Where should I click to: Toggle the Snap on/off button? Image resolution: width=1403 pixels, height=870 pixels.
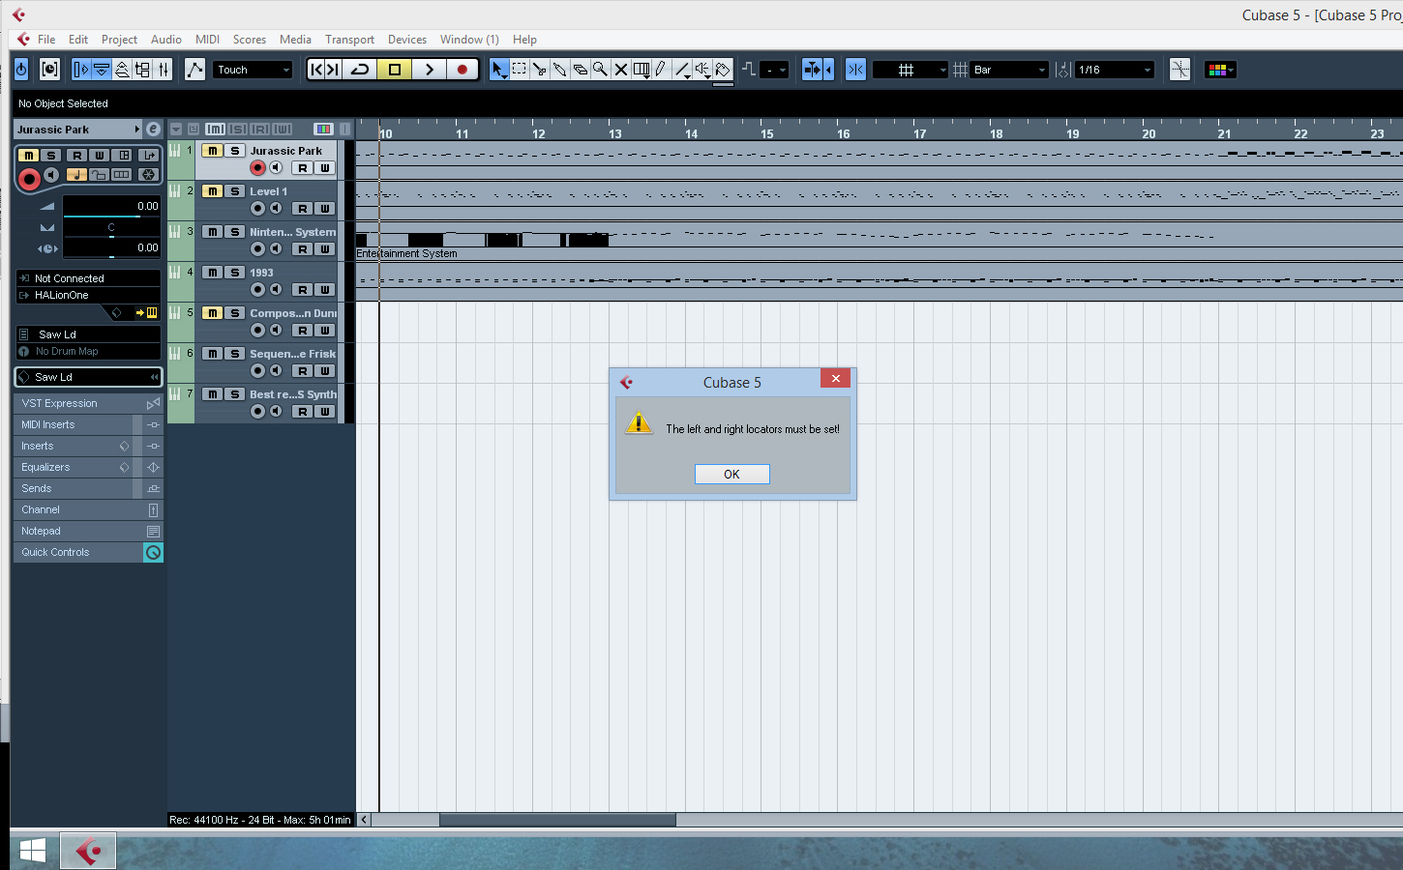855,70
